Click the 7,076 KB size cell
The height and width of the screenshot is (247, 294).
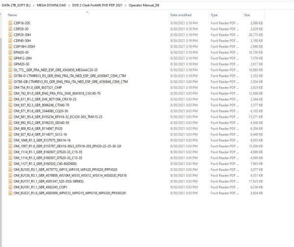coord(256,58)
